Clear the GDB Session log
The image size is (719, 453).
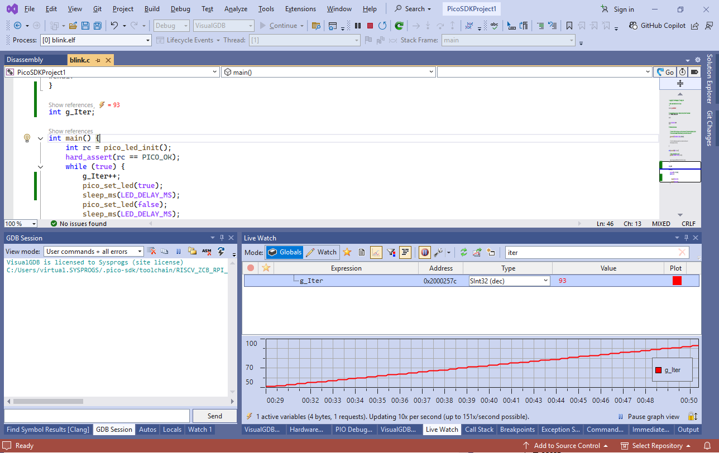[151, 252]
